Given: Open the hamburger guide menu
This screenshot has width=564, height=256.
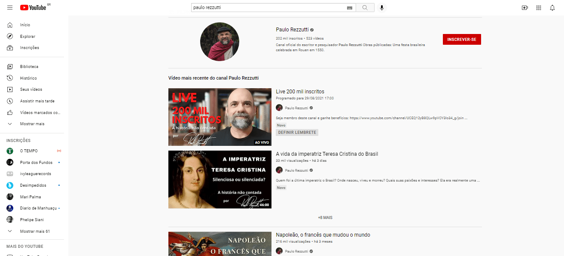Looking at the screenshot, I should tap(10, 8).
